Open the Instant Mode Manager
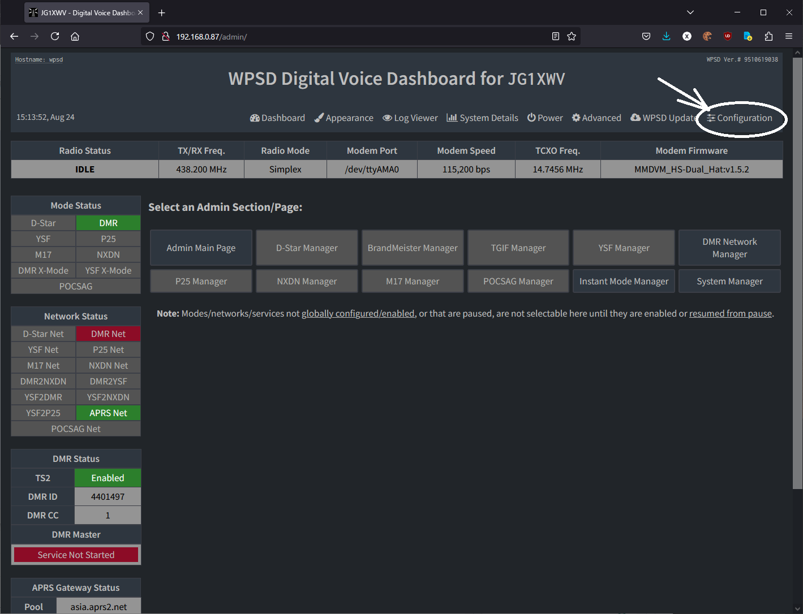Image resolution: width=803 pixels, height=614 pixels. [x=624, y=281]
